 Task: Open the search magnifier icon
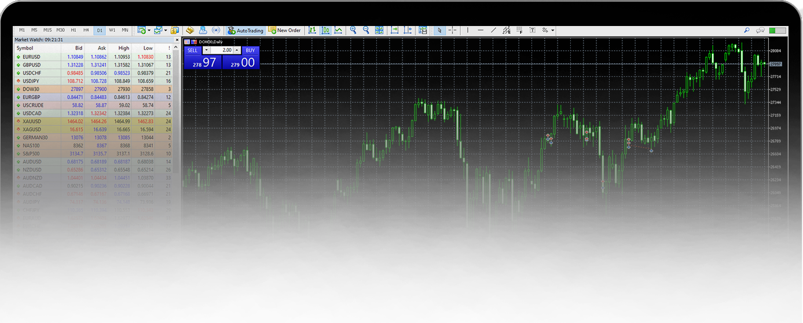747,30
